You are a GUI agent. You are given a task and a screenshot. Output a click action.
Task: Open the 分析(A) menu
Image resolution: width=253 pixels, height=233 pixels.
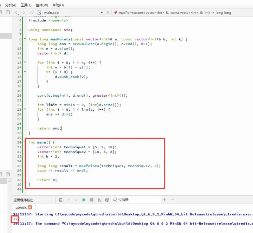[x=11, y=5]
